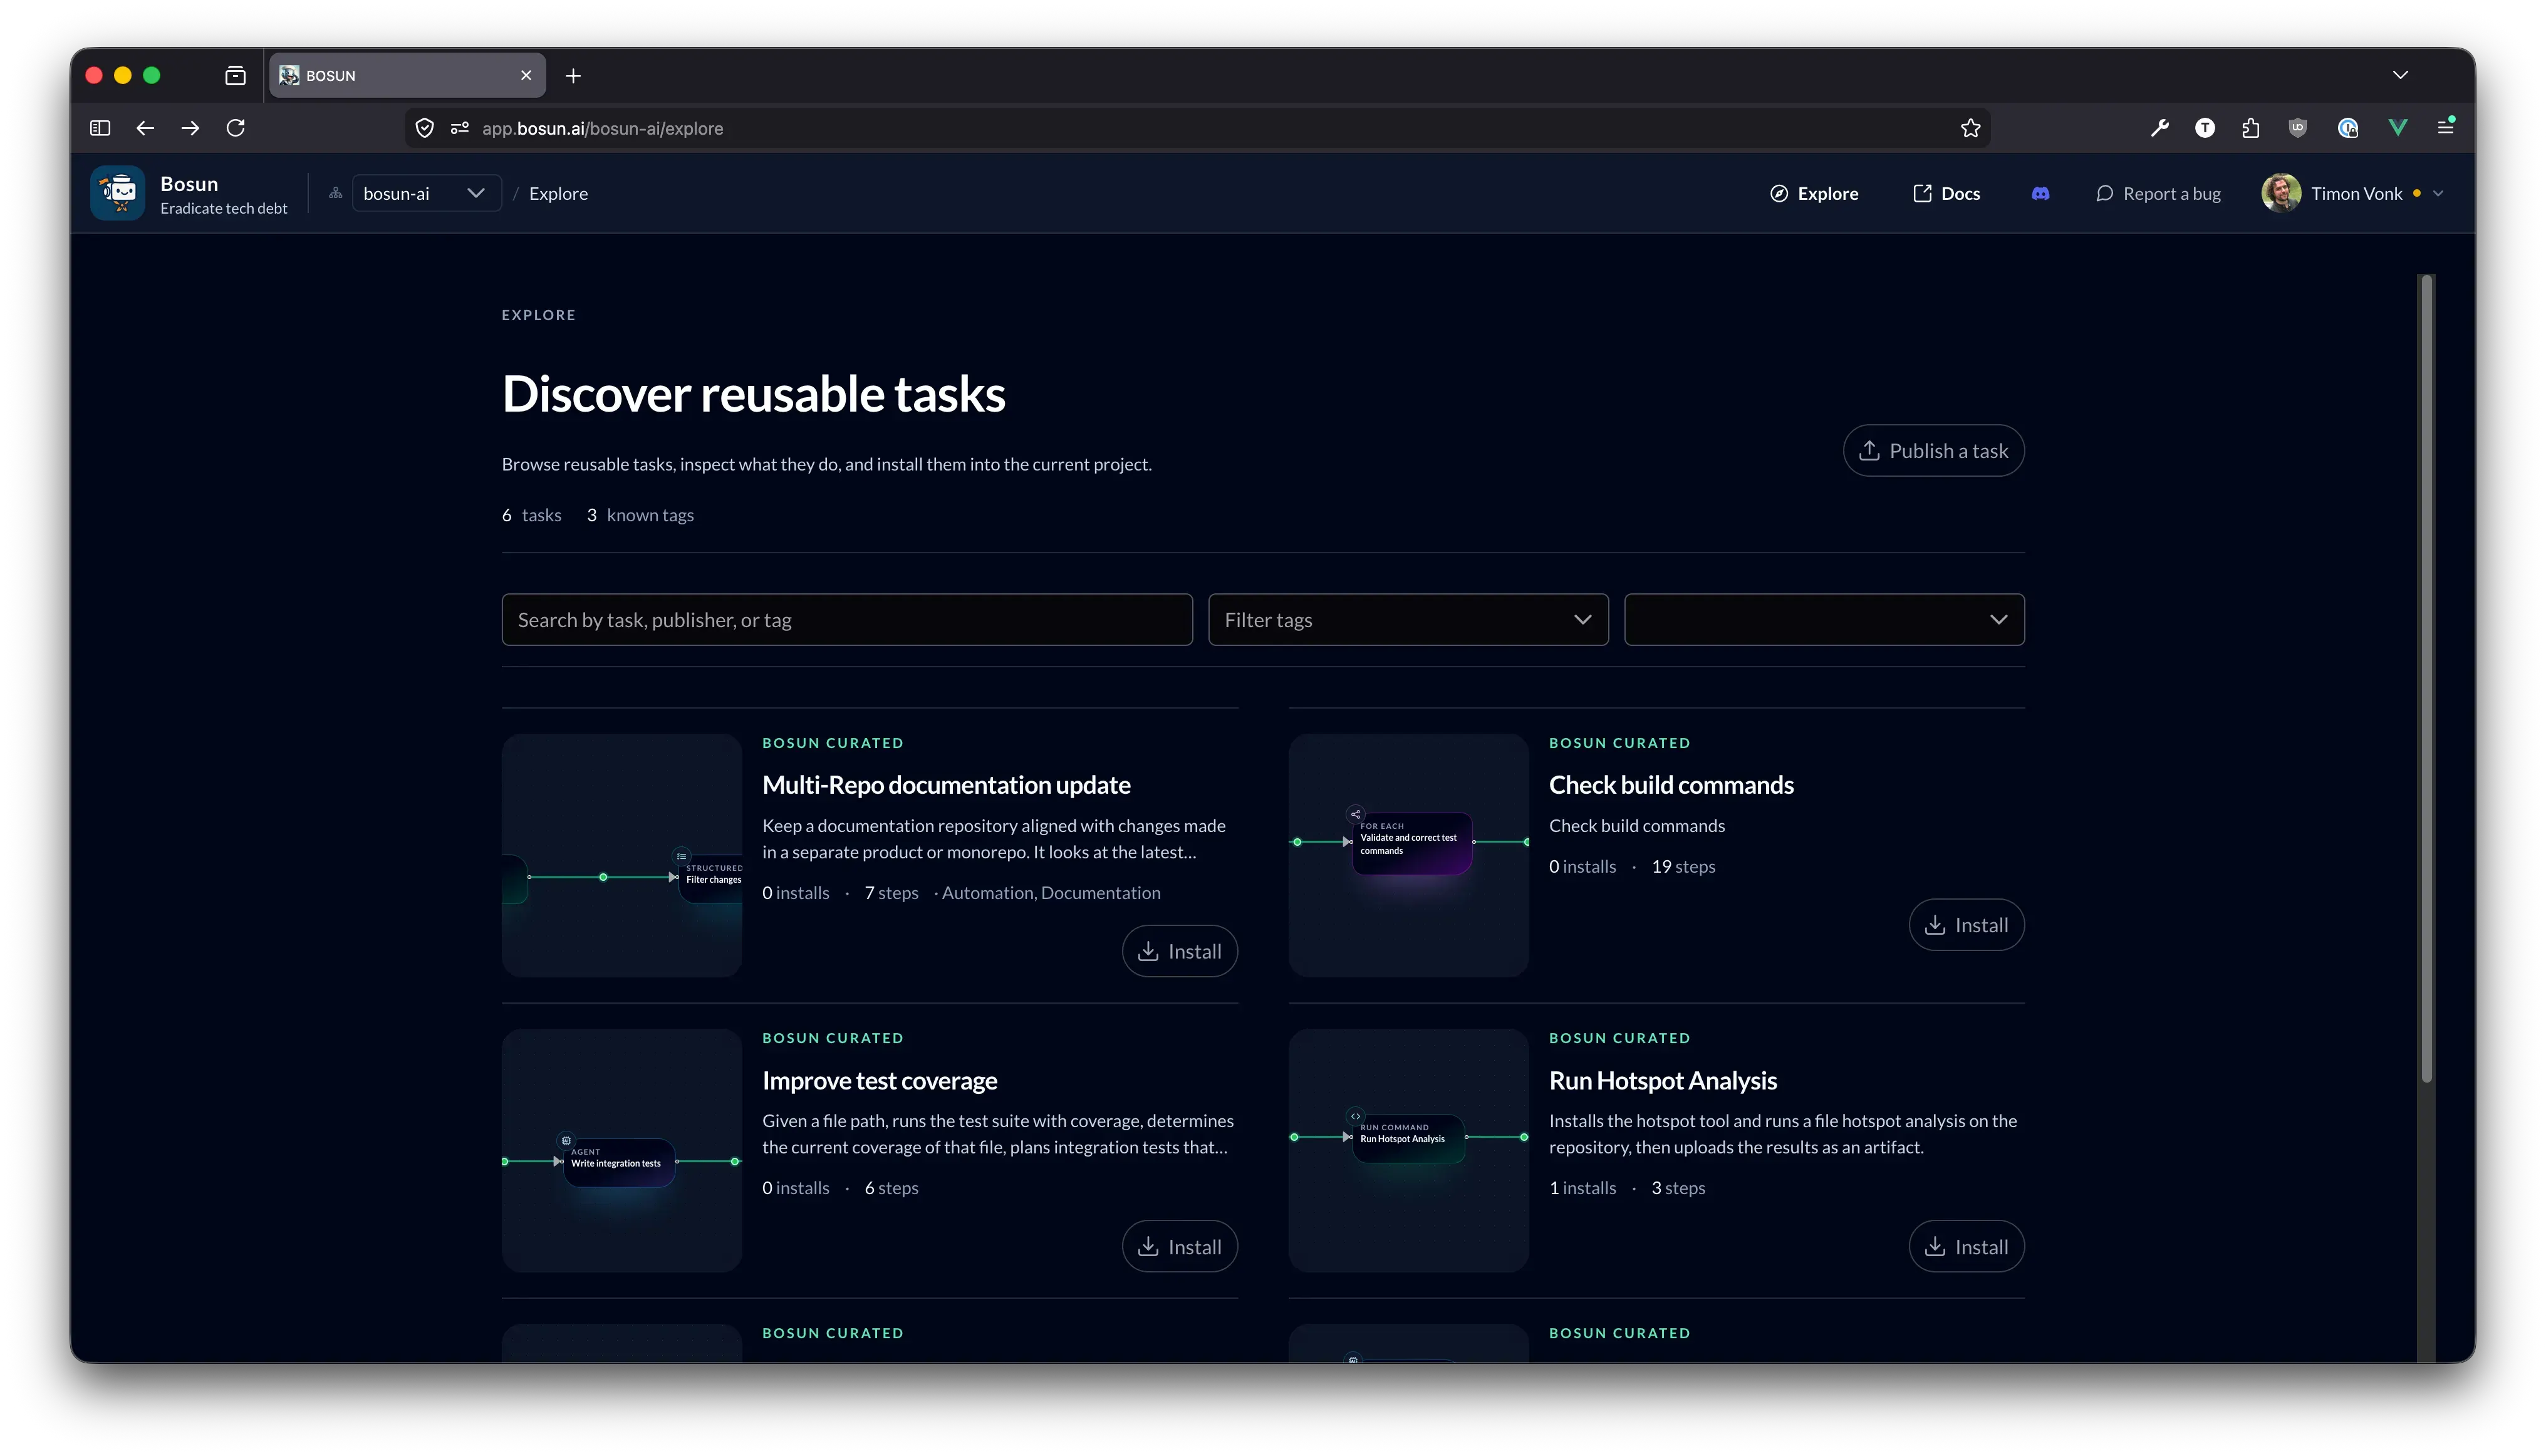The width and height of the screenshot is (2546, 1456).
Task: Expand the Filter tags dropdown
Action: click(x=1407, y=620)
